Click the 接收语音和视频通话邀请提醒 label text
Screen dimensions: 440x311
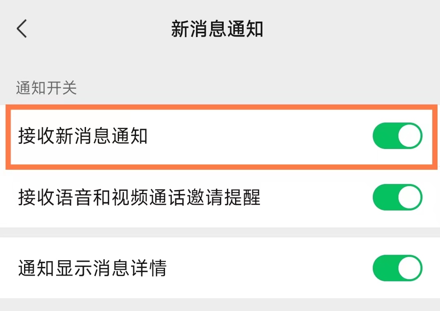[139, 198]
